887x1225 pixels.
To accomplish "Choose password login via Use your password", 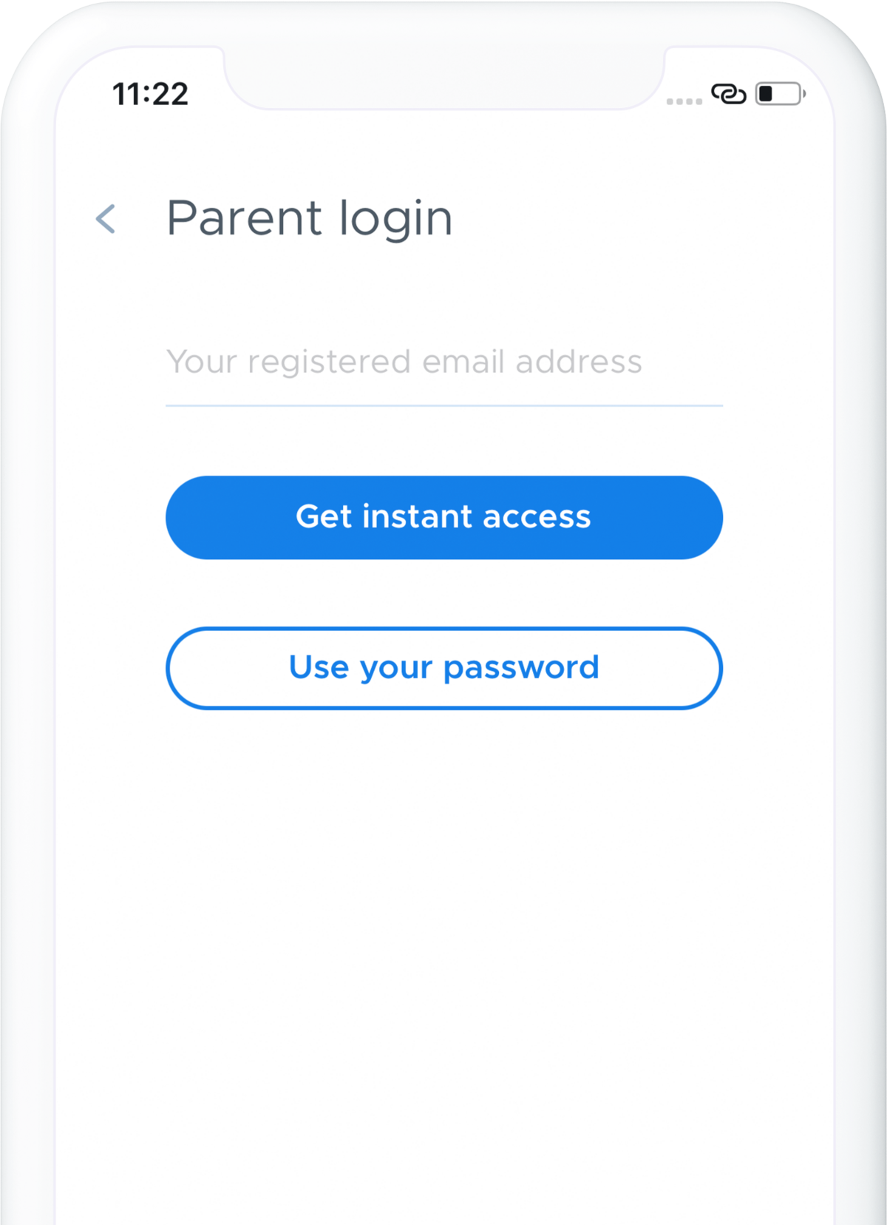I will [x=443, y=667].
